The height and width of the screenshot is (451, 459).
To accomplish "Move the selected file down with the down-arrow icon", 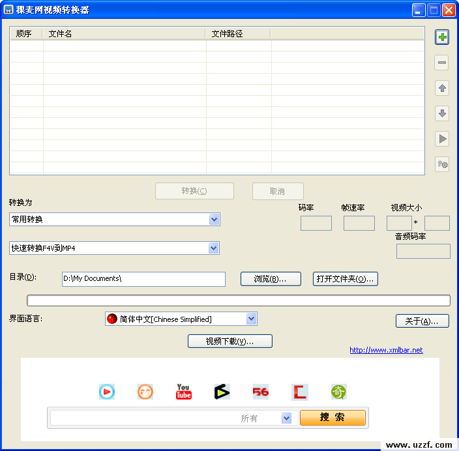I will pyautogui.click(x=442, y=113).
